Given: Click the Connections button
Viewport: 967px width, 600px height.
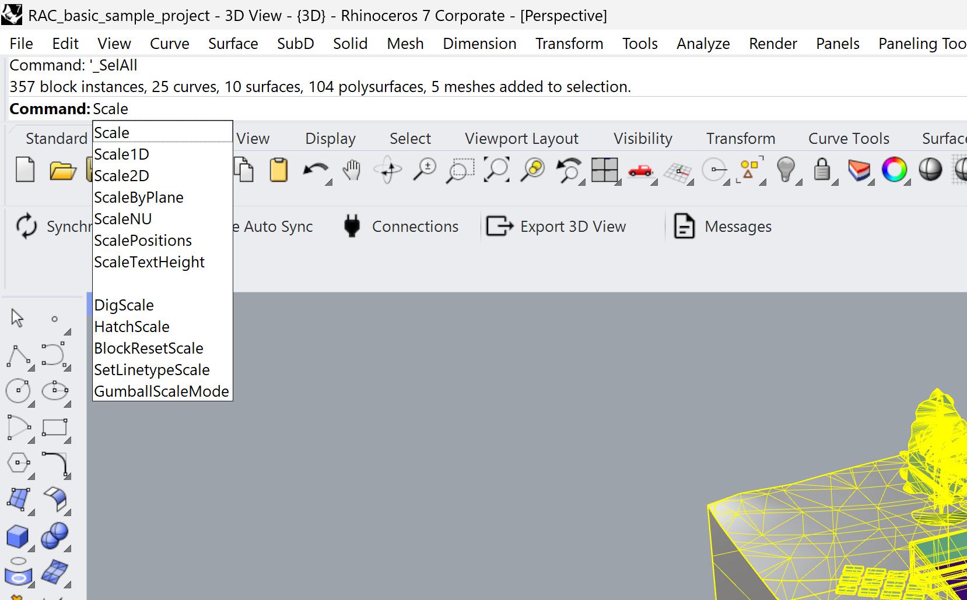Looking at the screenshot, I should (402, 226).
